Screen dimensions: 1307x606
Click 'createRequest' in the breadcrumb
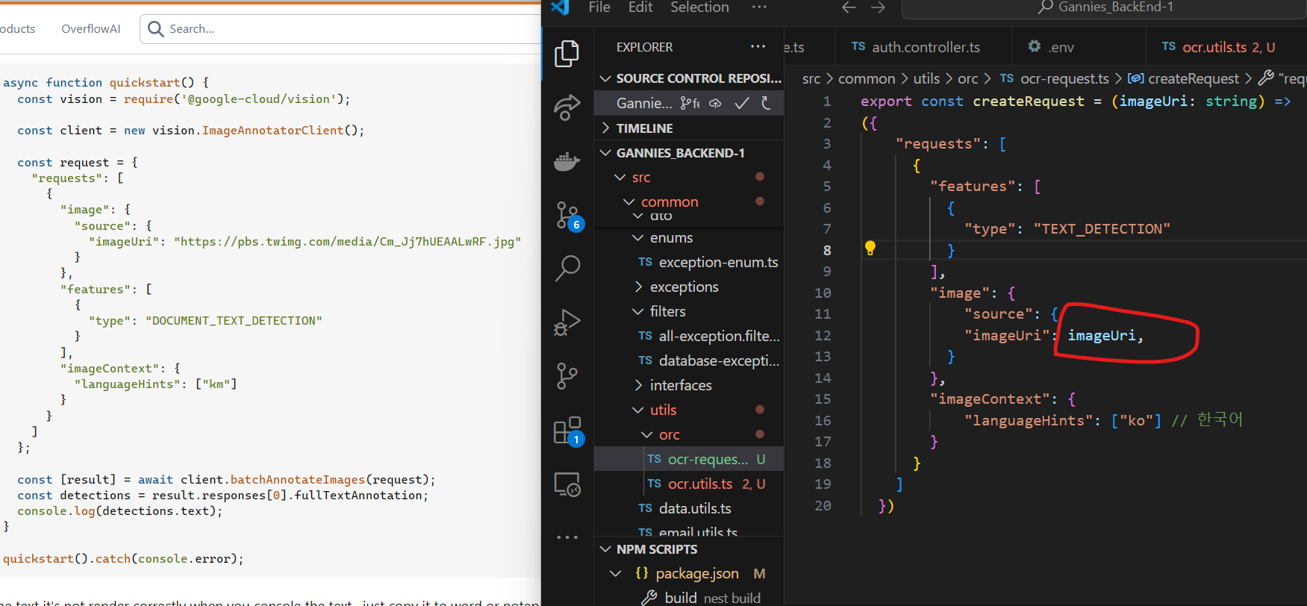[1193, 78]
